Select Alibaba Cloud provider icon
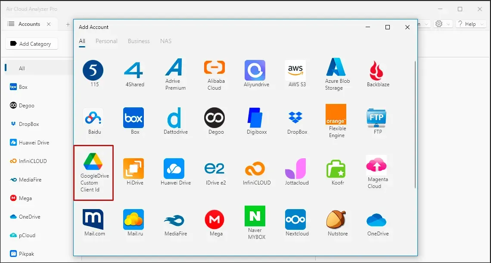The width and height of the screenshot is (491, 263). [214, 67]
